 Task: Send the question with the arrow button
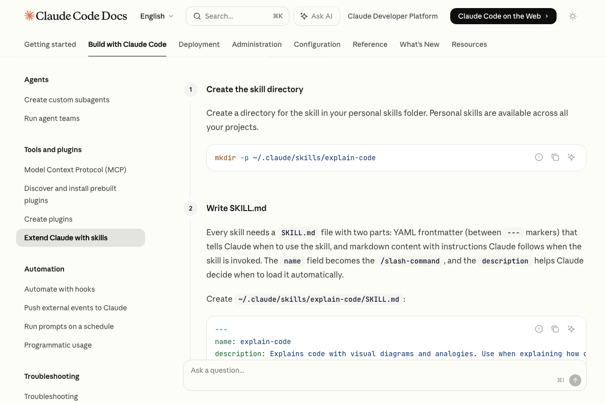(x=575, y=380)
